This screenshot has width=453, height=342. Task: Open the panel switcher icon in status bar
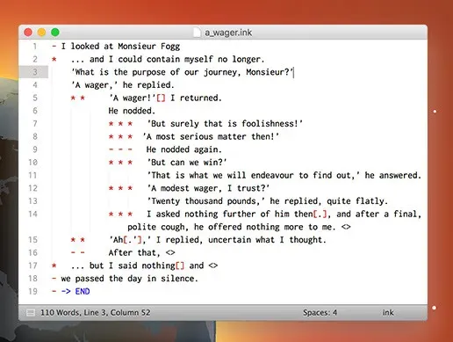click(31, 313)
